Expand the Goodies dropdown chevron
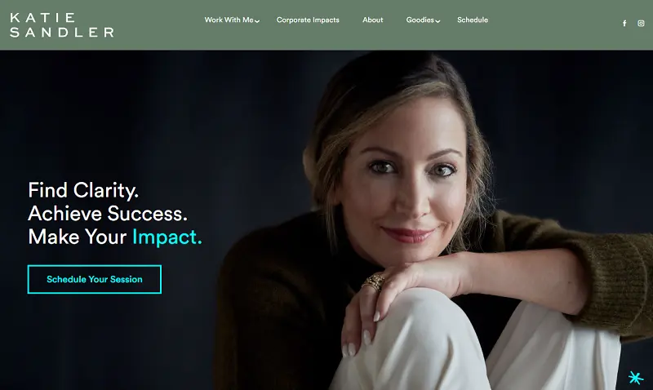Image resolution: width=653 pixels, height=390 pixels. click(438, 21)
